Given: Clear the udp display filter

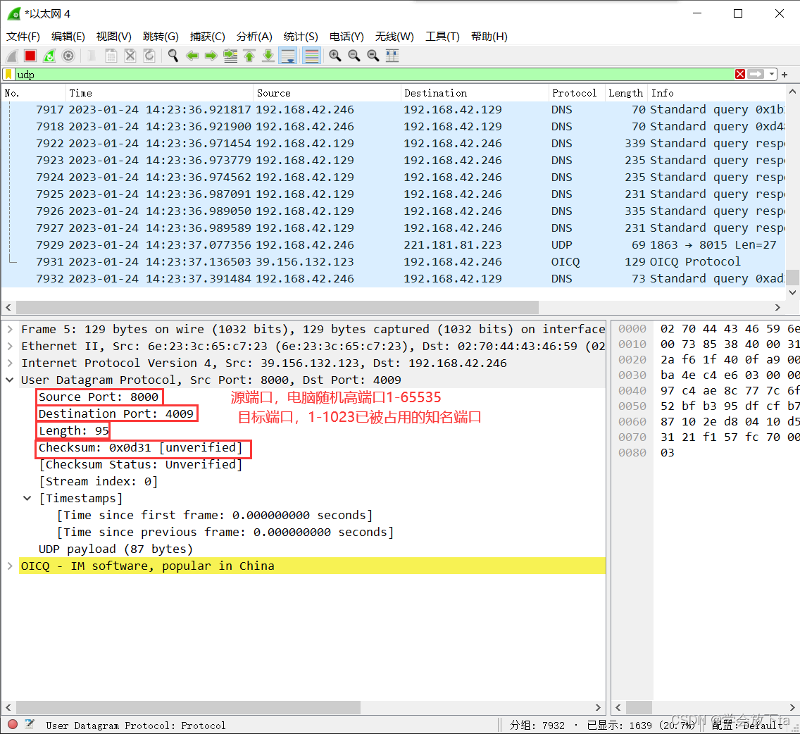Looking at the screenshot, I should coord(740,75).
